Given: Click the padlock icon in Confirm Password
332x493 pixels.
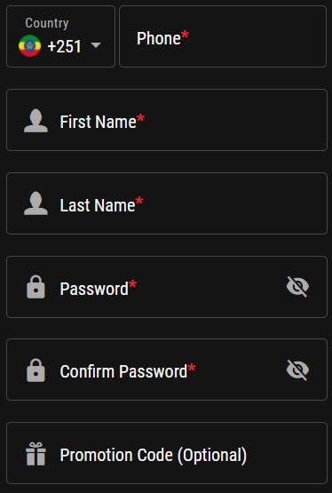Looking at the screenshot, I should coord(36,370).
